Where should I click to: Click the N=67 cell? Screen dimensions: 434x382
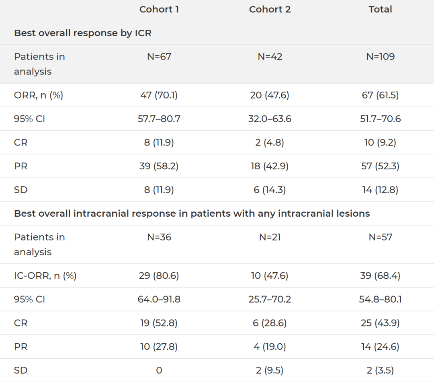click(159, 57)
